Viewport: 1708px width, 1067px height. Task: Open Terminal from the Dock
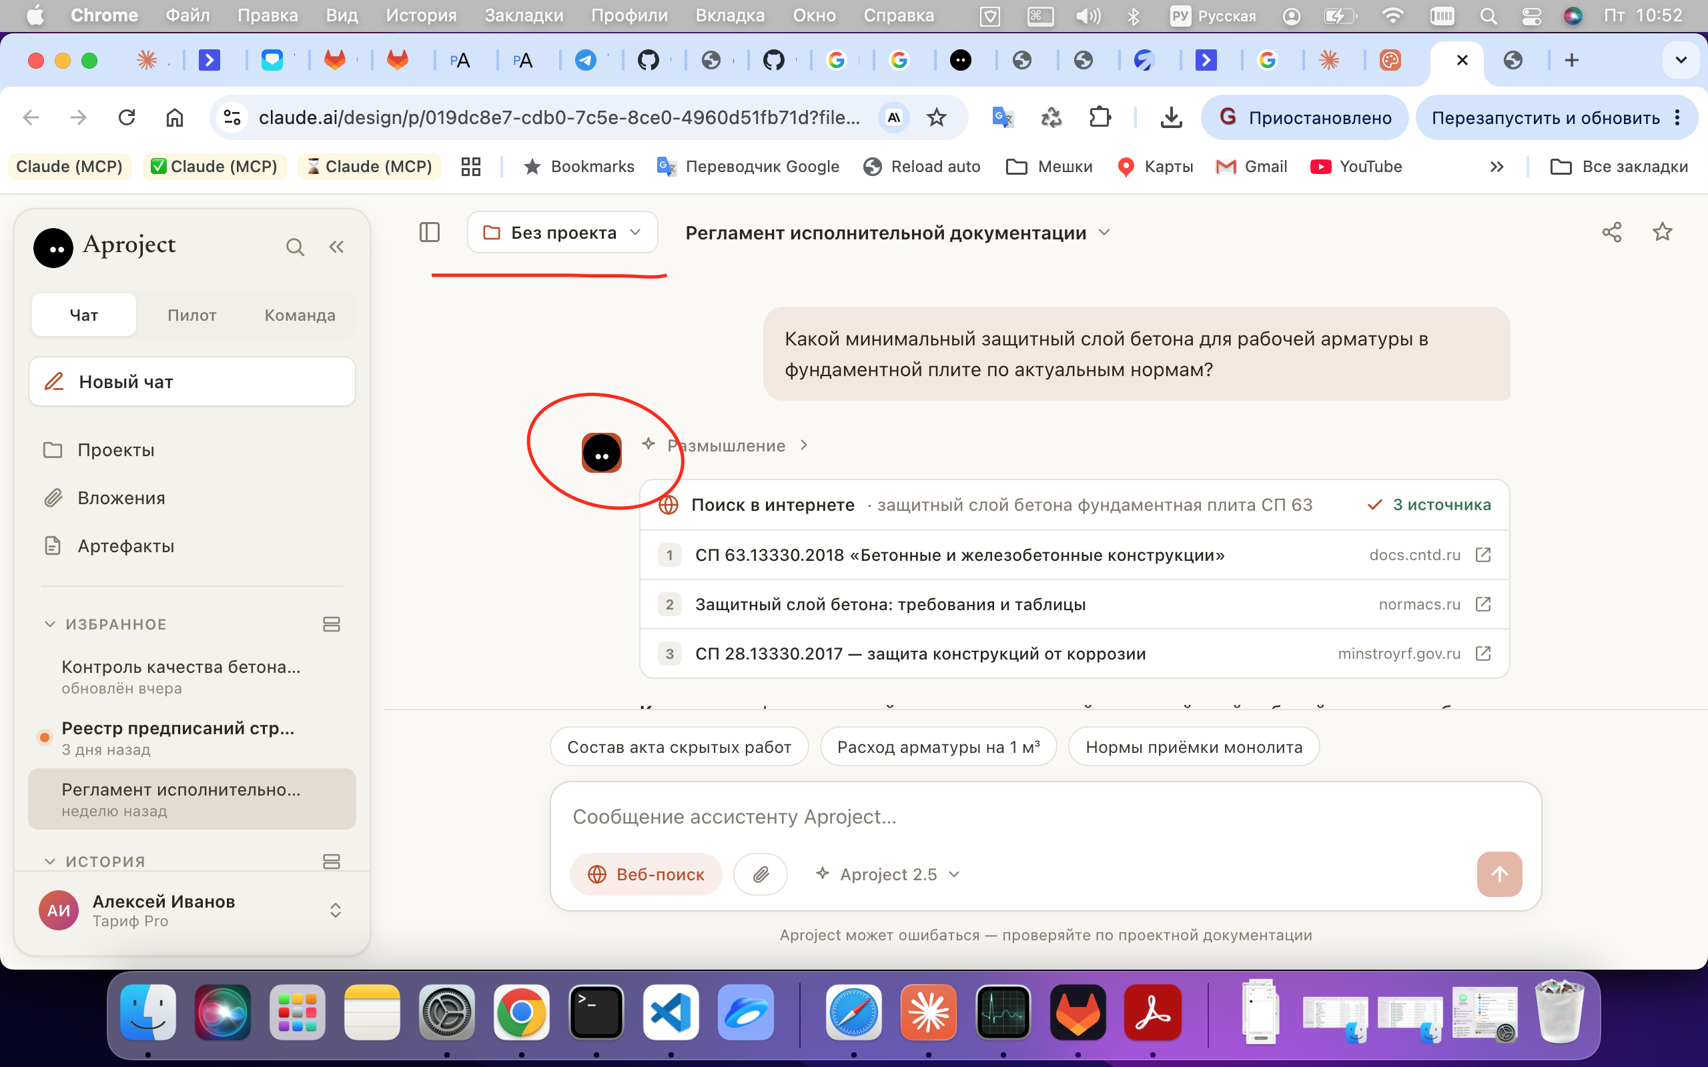(596, 1013)
